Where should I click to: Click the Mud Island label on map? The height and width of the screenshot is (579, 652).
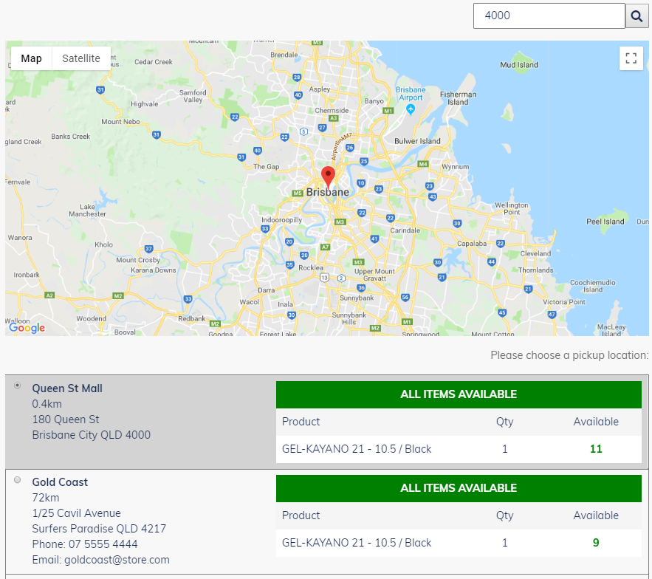tap(519, 65)
